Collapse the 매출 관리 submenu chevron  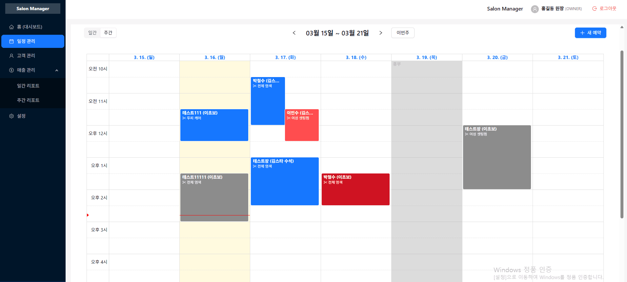57,70
